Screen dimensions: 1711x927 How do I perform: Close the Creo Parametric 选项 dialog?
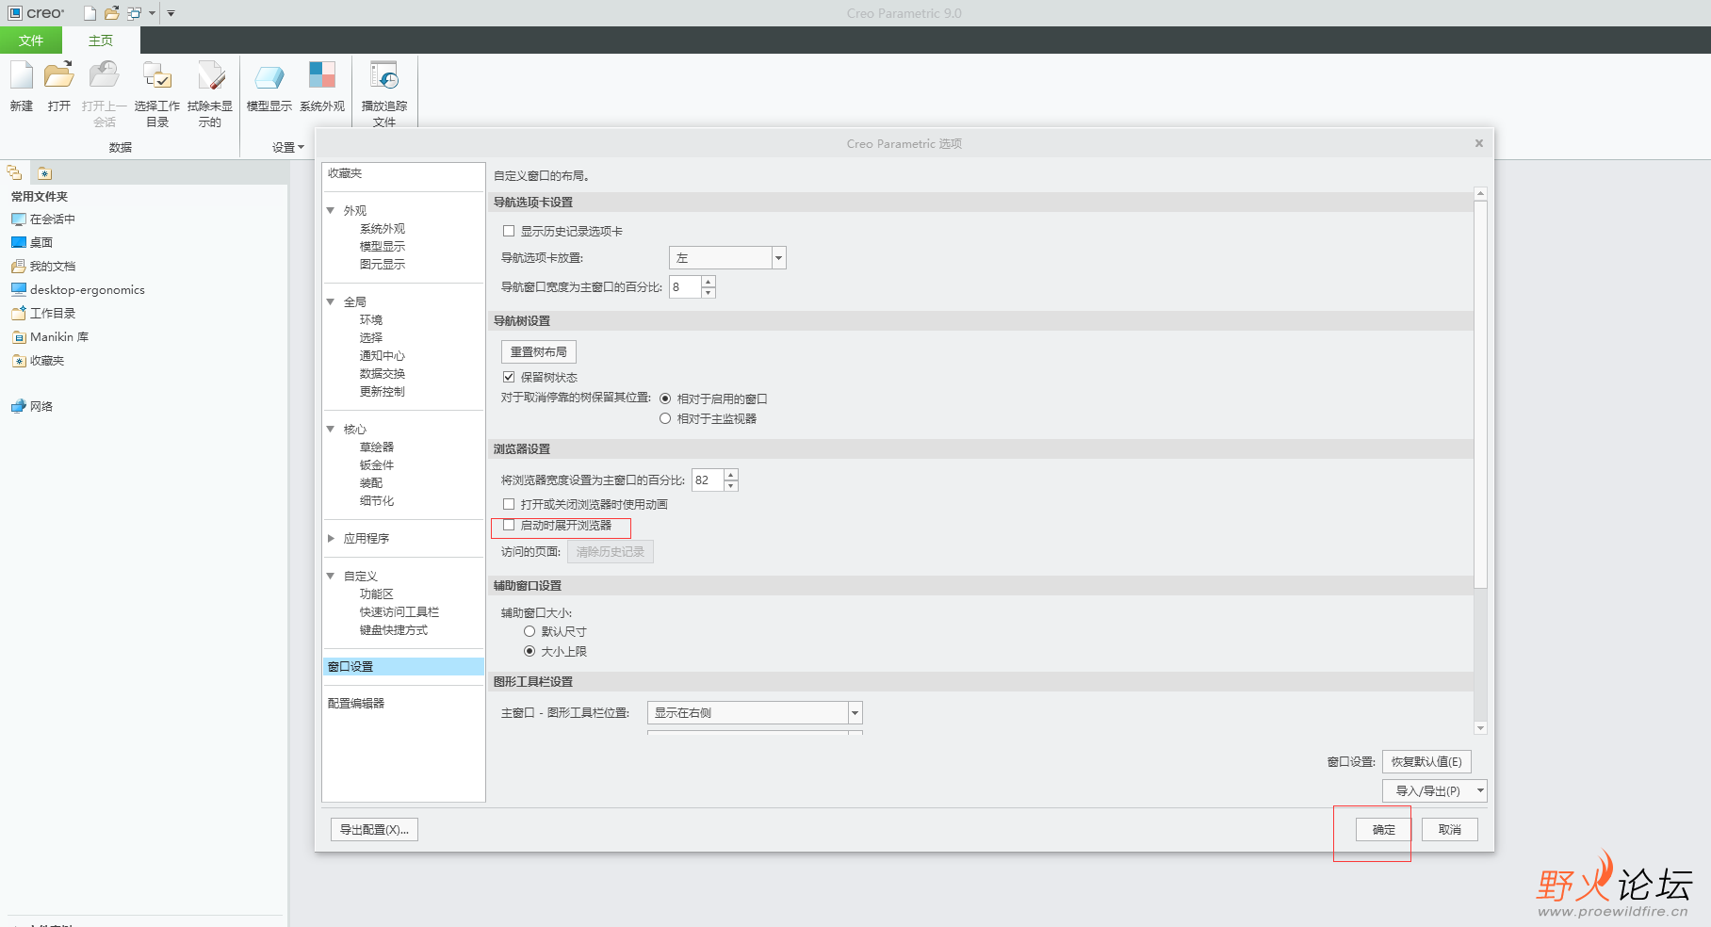1479,143
